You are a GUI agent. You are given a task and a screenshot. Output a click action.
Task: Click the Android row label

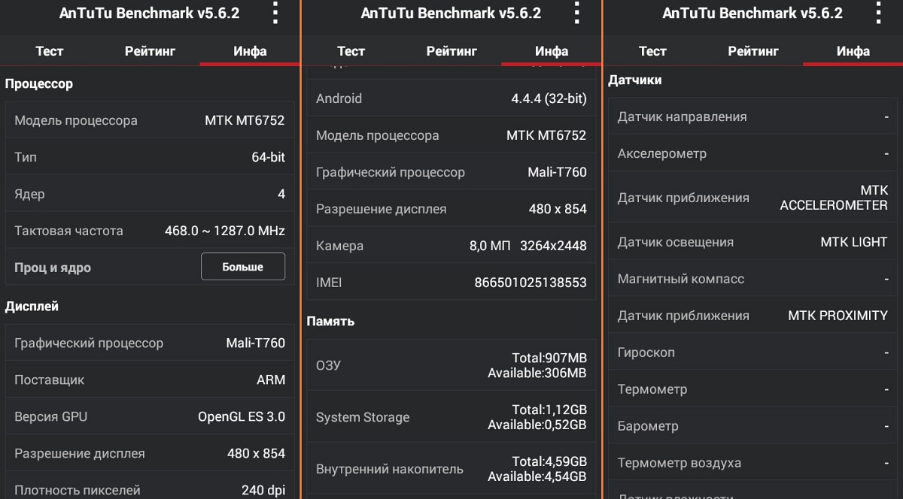[339, 98]
